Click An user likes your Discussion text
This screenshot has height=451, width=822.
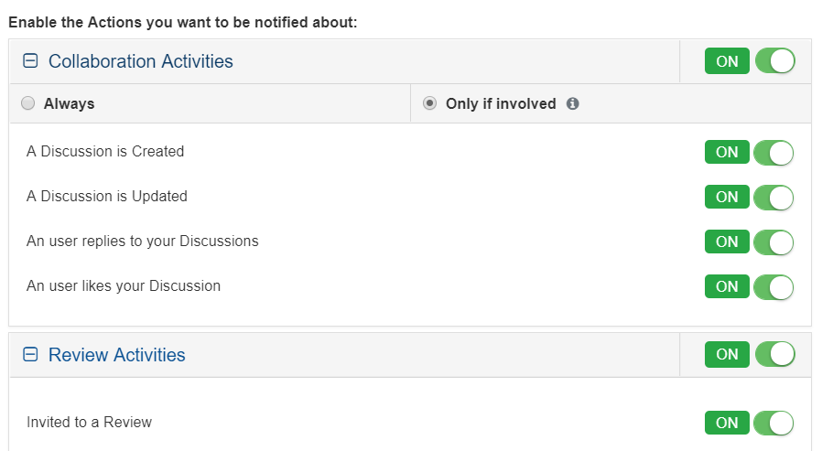point(124,285)
